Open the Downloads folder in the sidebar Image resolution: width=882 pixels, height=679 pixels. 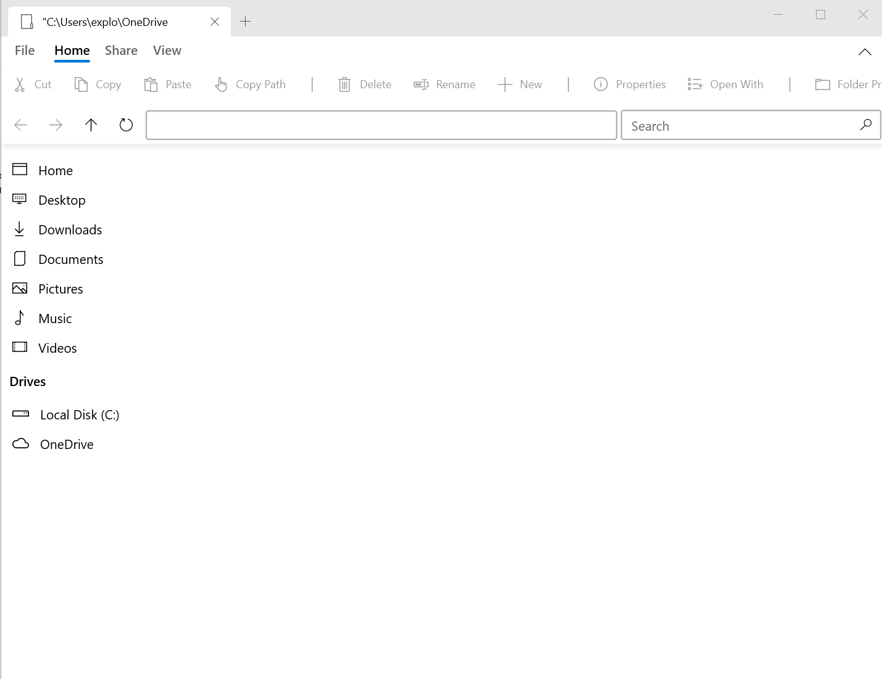70,229
